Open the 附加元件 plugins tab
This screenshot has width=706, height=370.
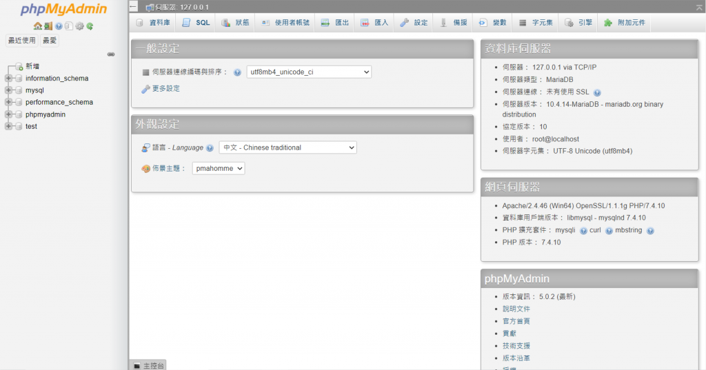(625, 23)
